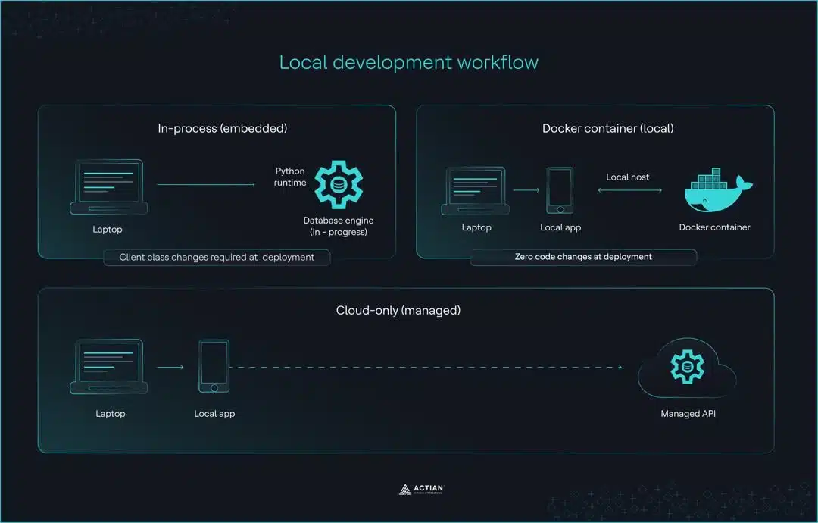818x523 pixels.
Task: Click the Zero code changes deployment label
Action: tap(583, 256)
